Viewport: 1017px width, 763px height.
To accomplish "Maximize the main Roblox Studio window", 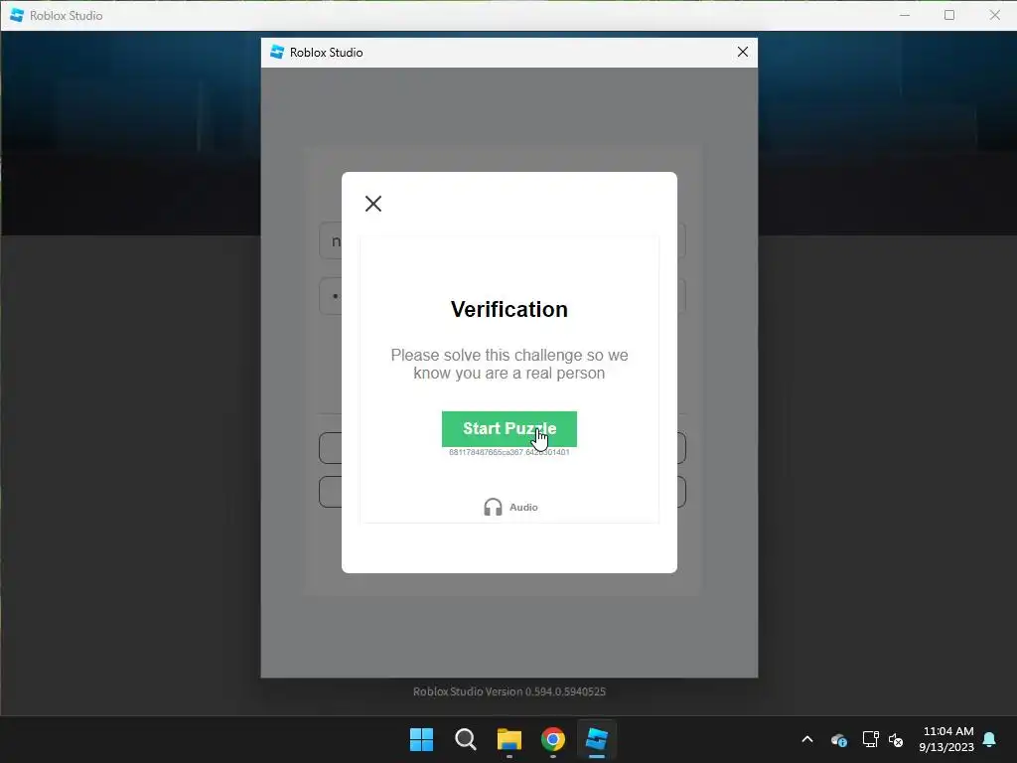I will pyautogui.click(x=949, y=15).
